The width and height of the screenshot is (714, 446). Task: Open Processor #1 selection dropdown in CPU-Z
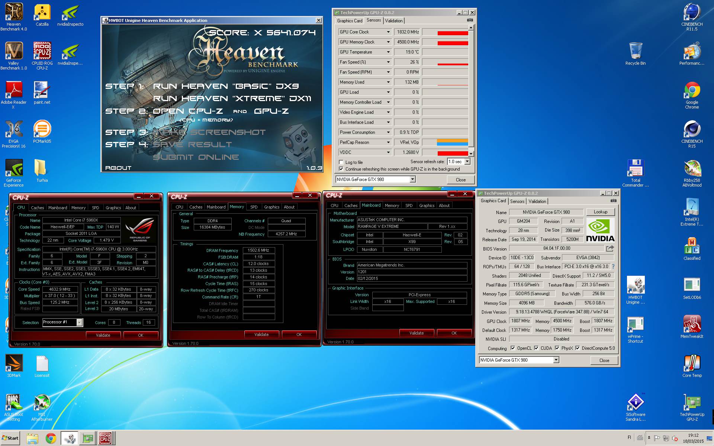pyautogui.click(x=79, y=322)
